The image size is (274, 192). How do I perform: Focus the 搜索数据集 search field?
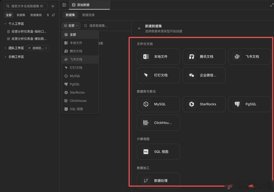[x=107, y=26]
